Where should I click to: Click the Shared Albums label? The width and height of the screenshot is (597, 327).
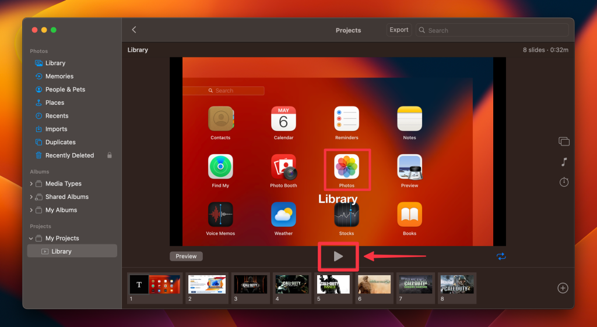pos(67,197)
